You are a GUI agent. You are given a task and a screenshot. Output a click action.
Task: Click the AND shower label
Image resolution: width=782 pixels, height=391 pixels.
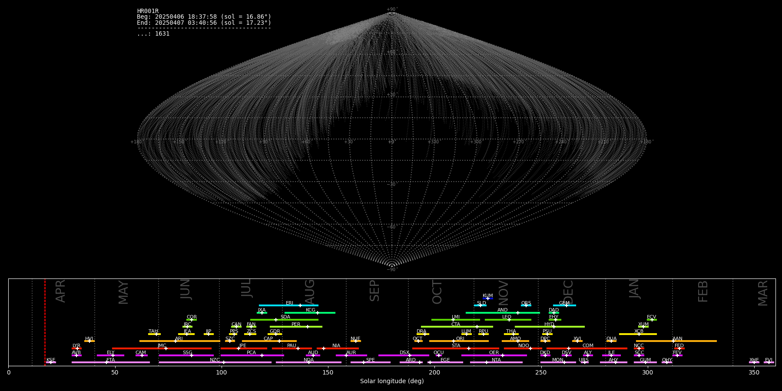[503, 310]
